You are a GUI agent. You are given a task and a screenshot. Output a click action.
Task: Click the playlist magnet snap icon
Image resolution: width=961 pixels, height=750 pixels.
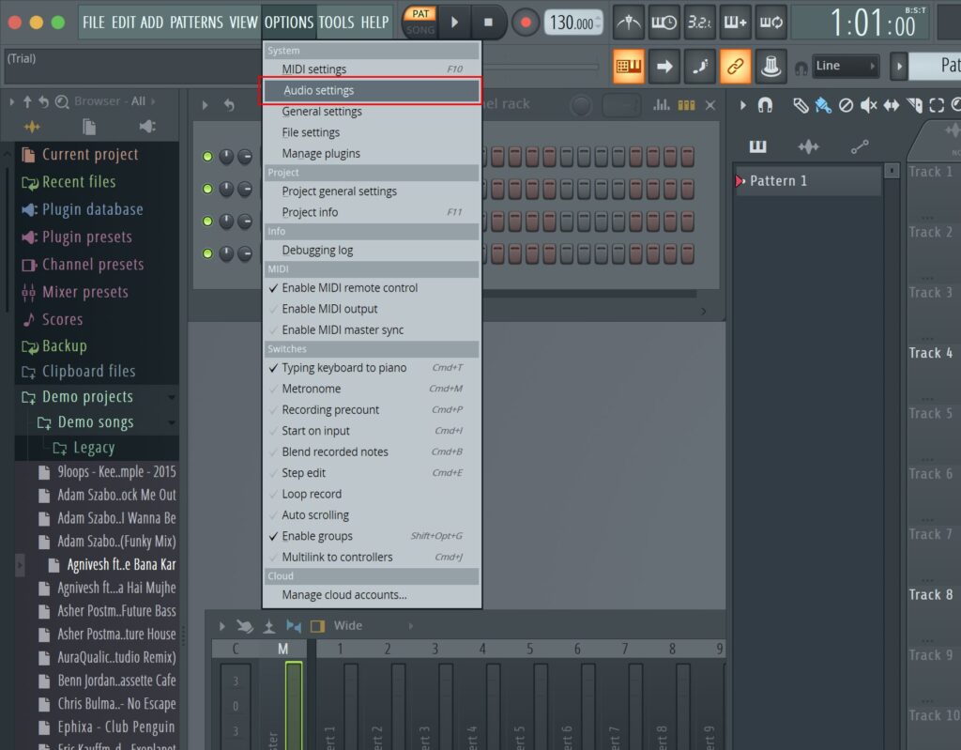click(x=766, y=105)
